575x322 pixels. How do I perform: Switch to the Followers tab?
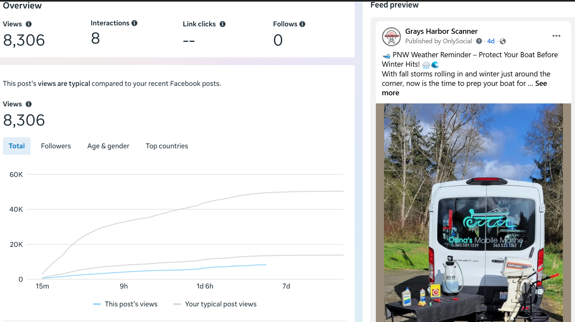[56, 146]
